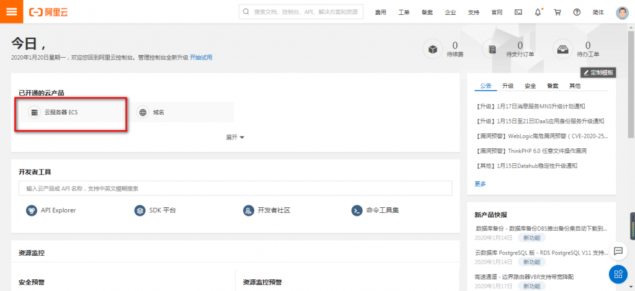The image size is (635, 291).
Task: Click the 命令工具集 icon
Action: click(357, 210)
